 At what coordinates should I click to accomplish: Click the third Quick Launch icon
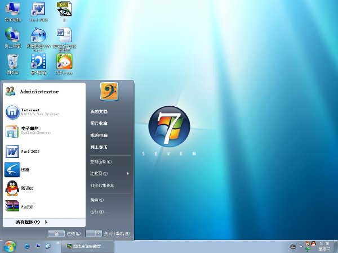coord(48,246)
